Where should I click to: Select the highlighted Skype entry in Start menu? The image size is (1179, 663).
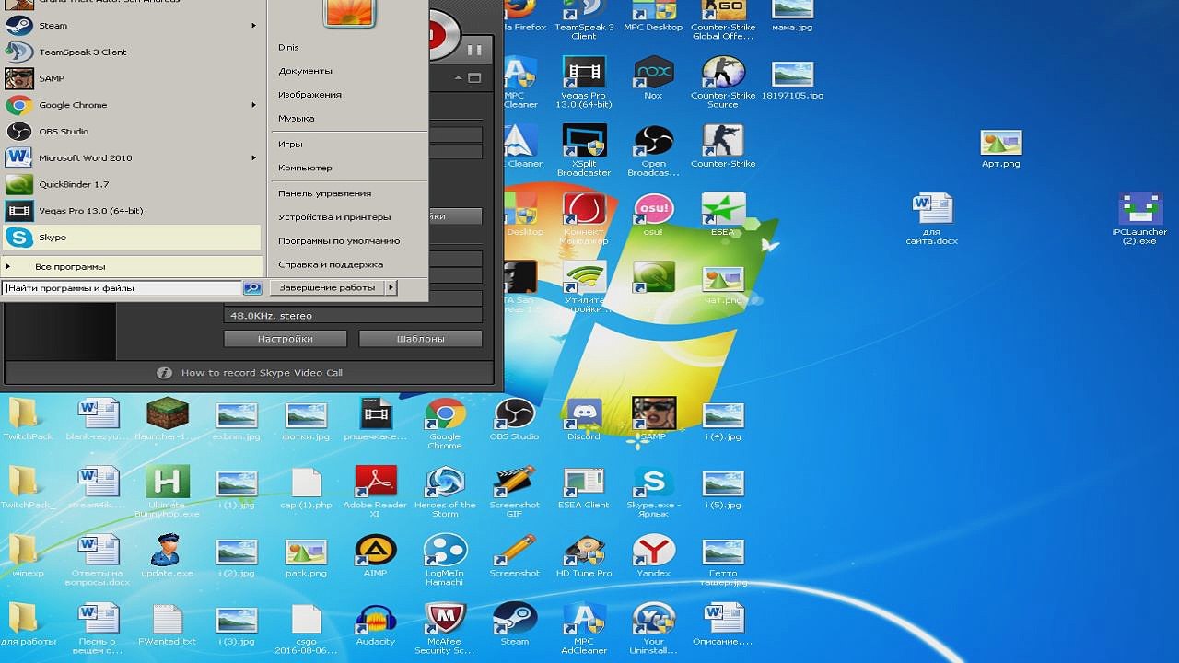tap(132, 238)
